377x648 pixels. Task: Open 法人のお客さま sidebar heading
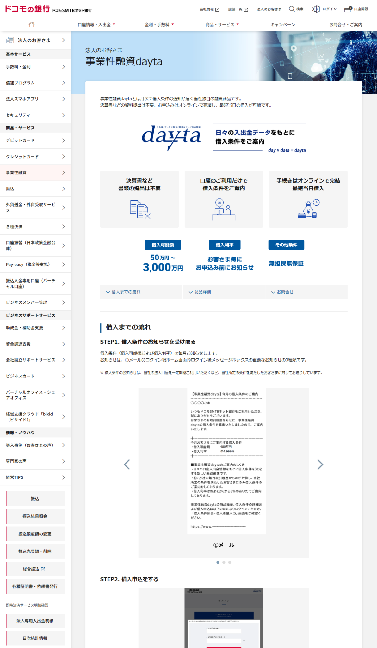(x=35, y=40)
